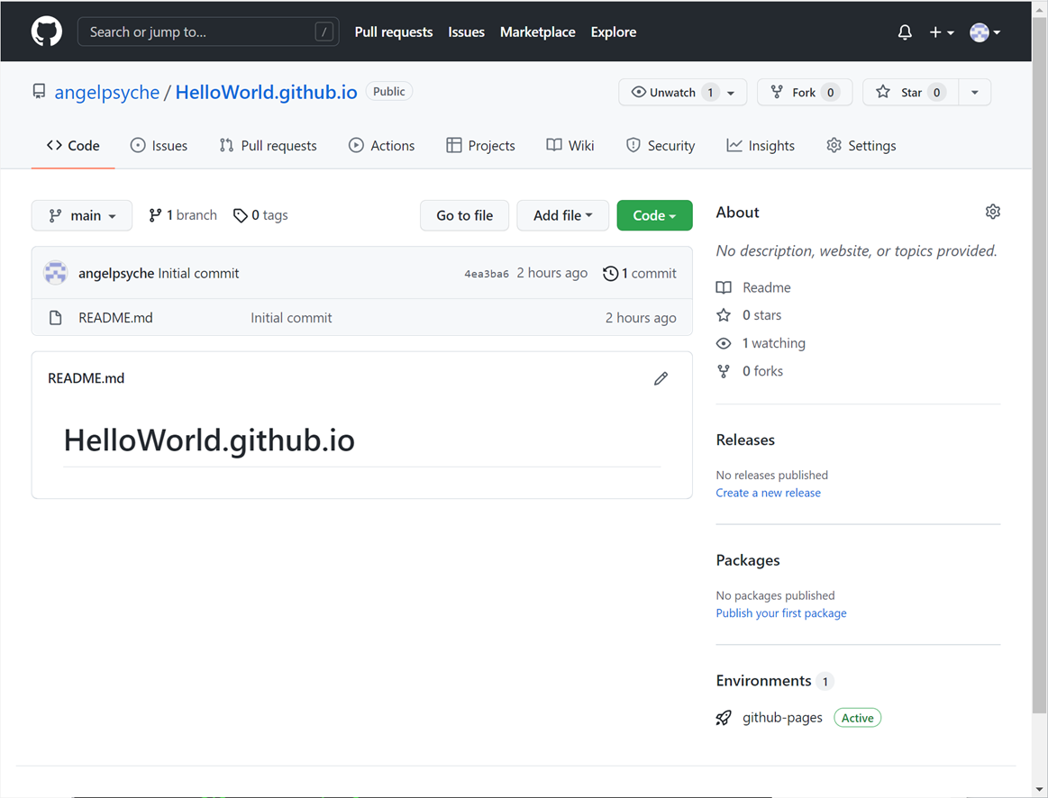
Task: Switch to the Projects tab
Action: tap(480, 146)
